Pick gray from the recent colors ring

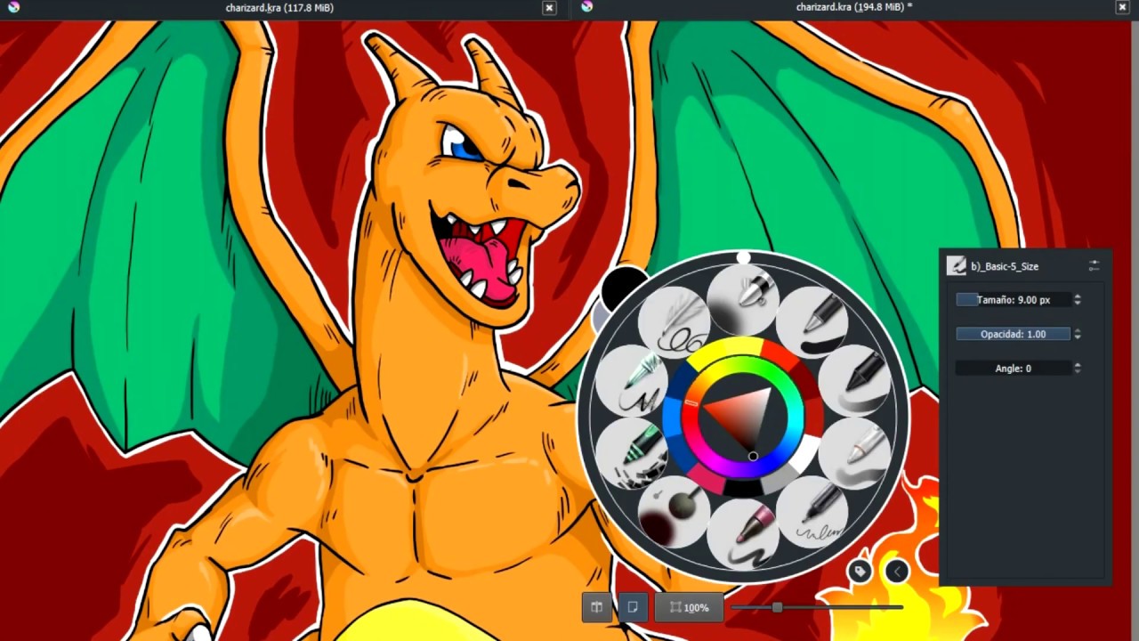(780, 478)
